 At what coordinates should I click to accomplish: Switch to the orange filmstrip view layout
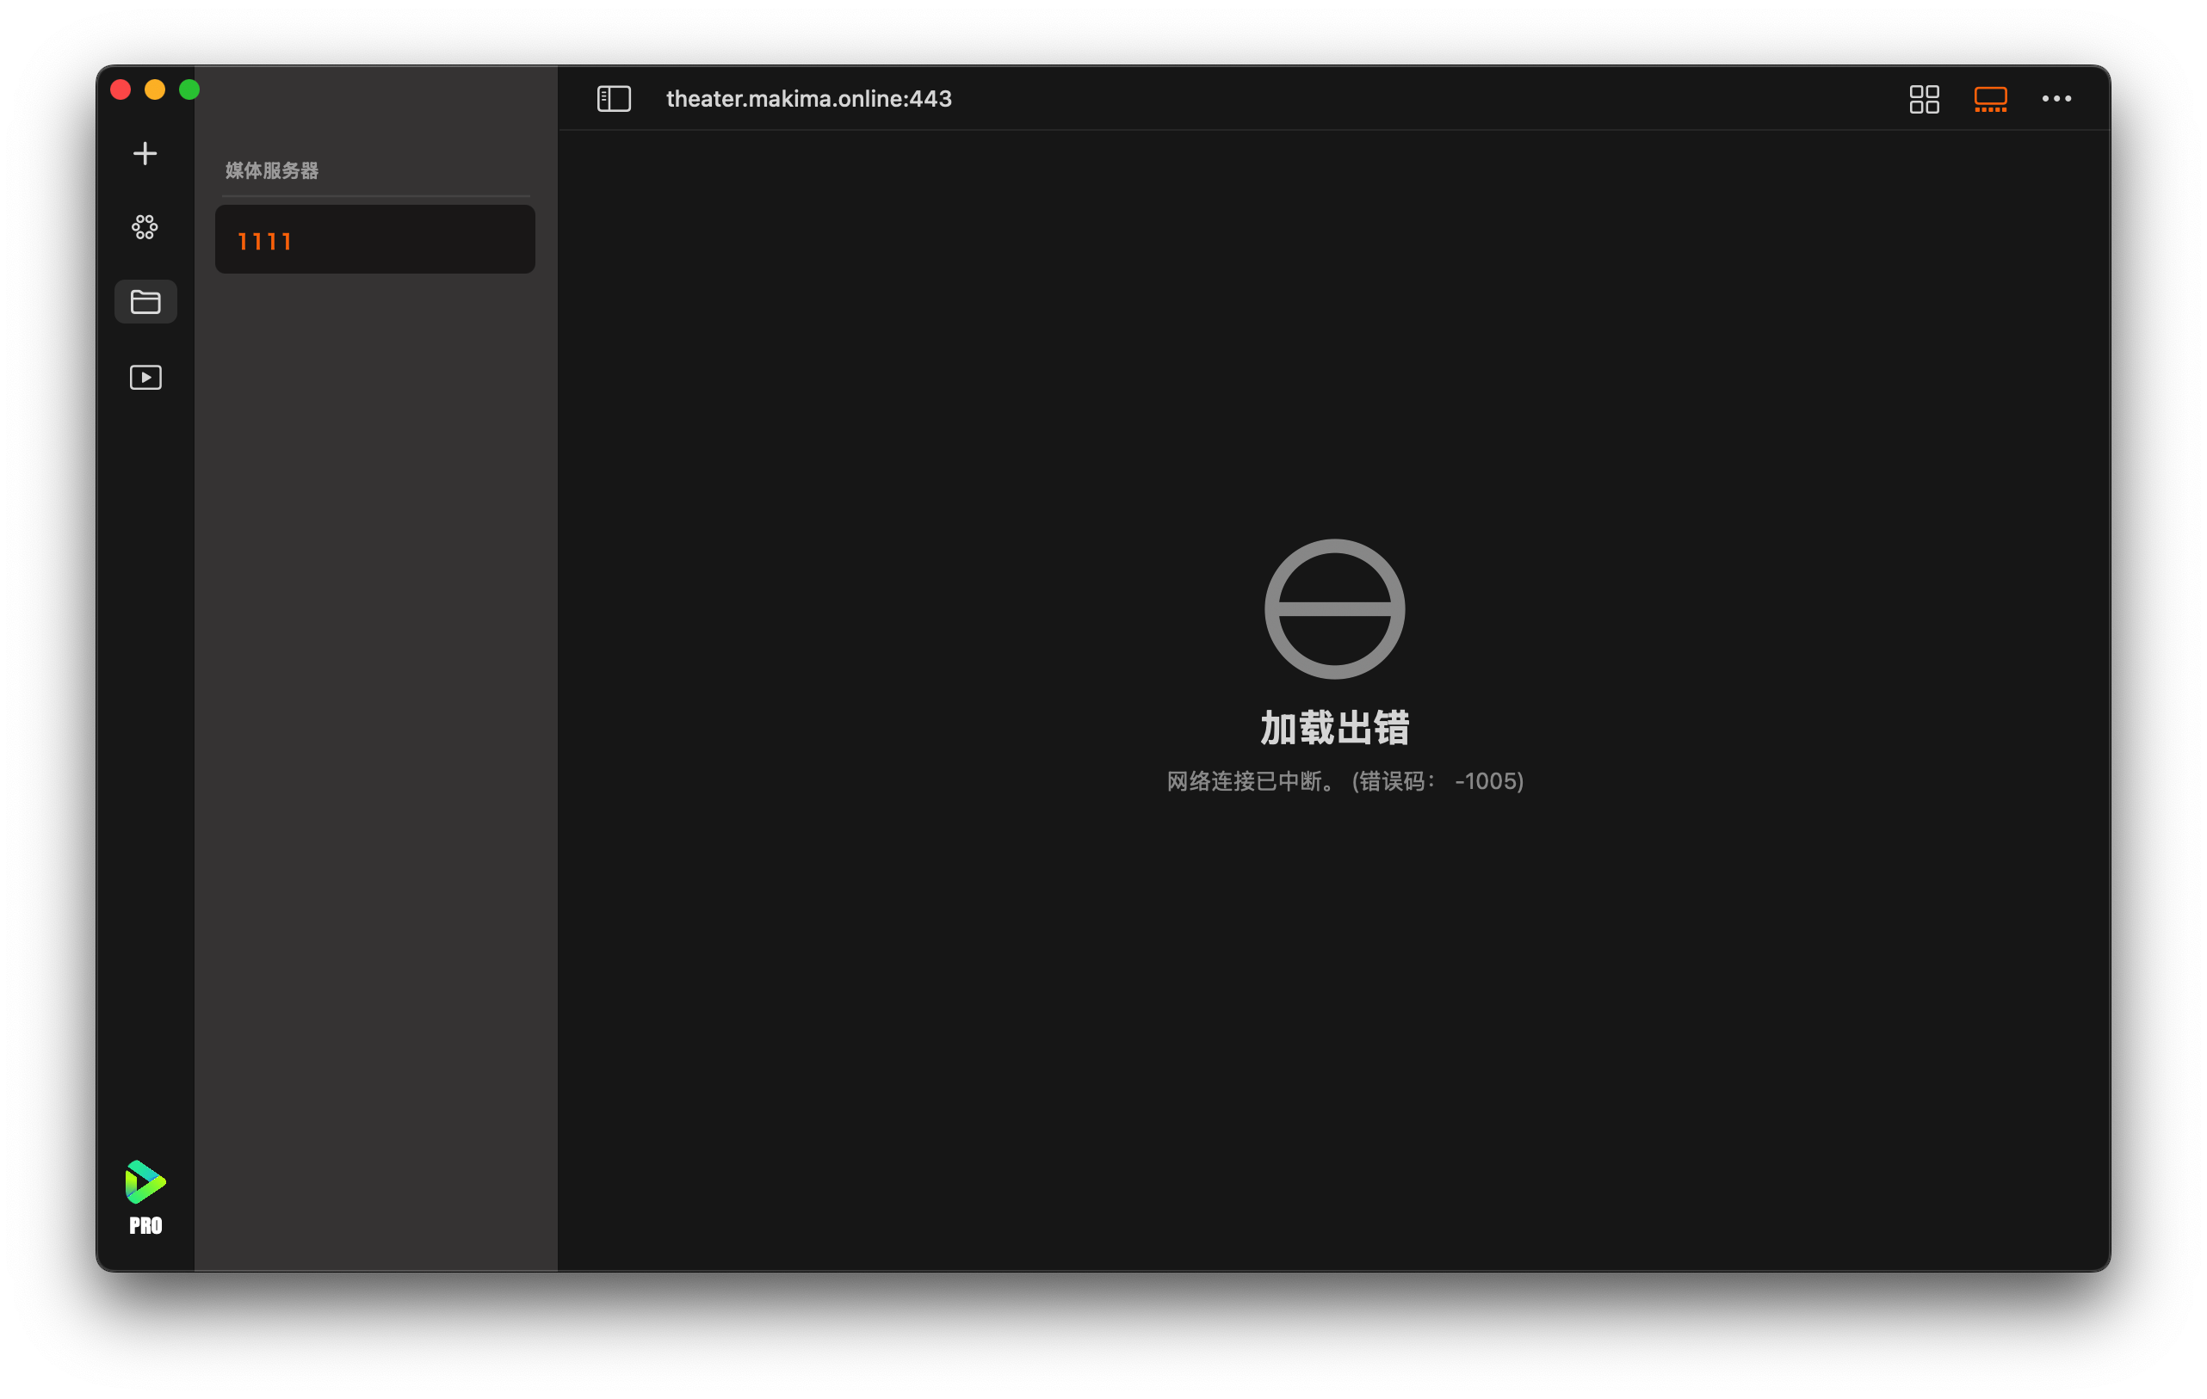1990,99
